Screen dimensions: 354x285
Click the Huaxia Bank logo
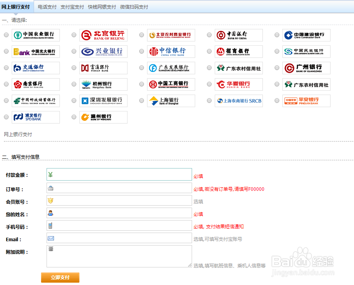point(239,84)
